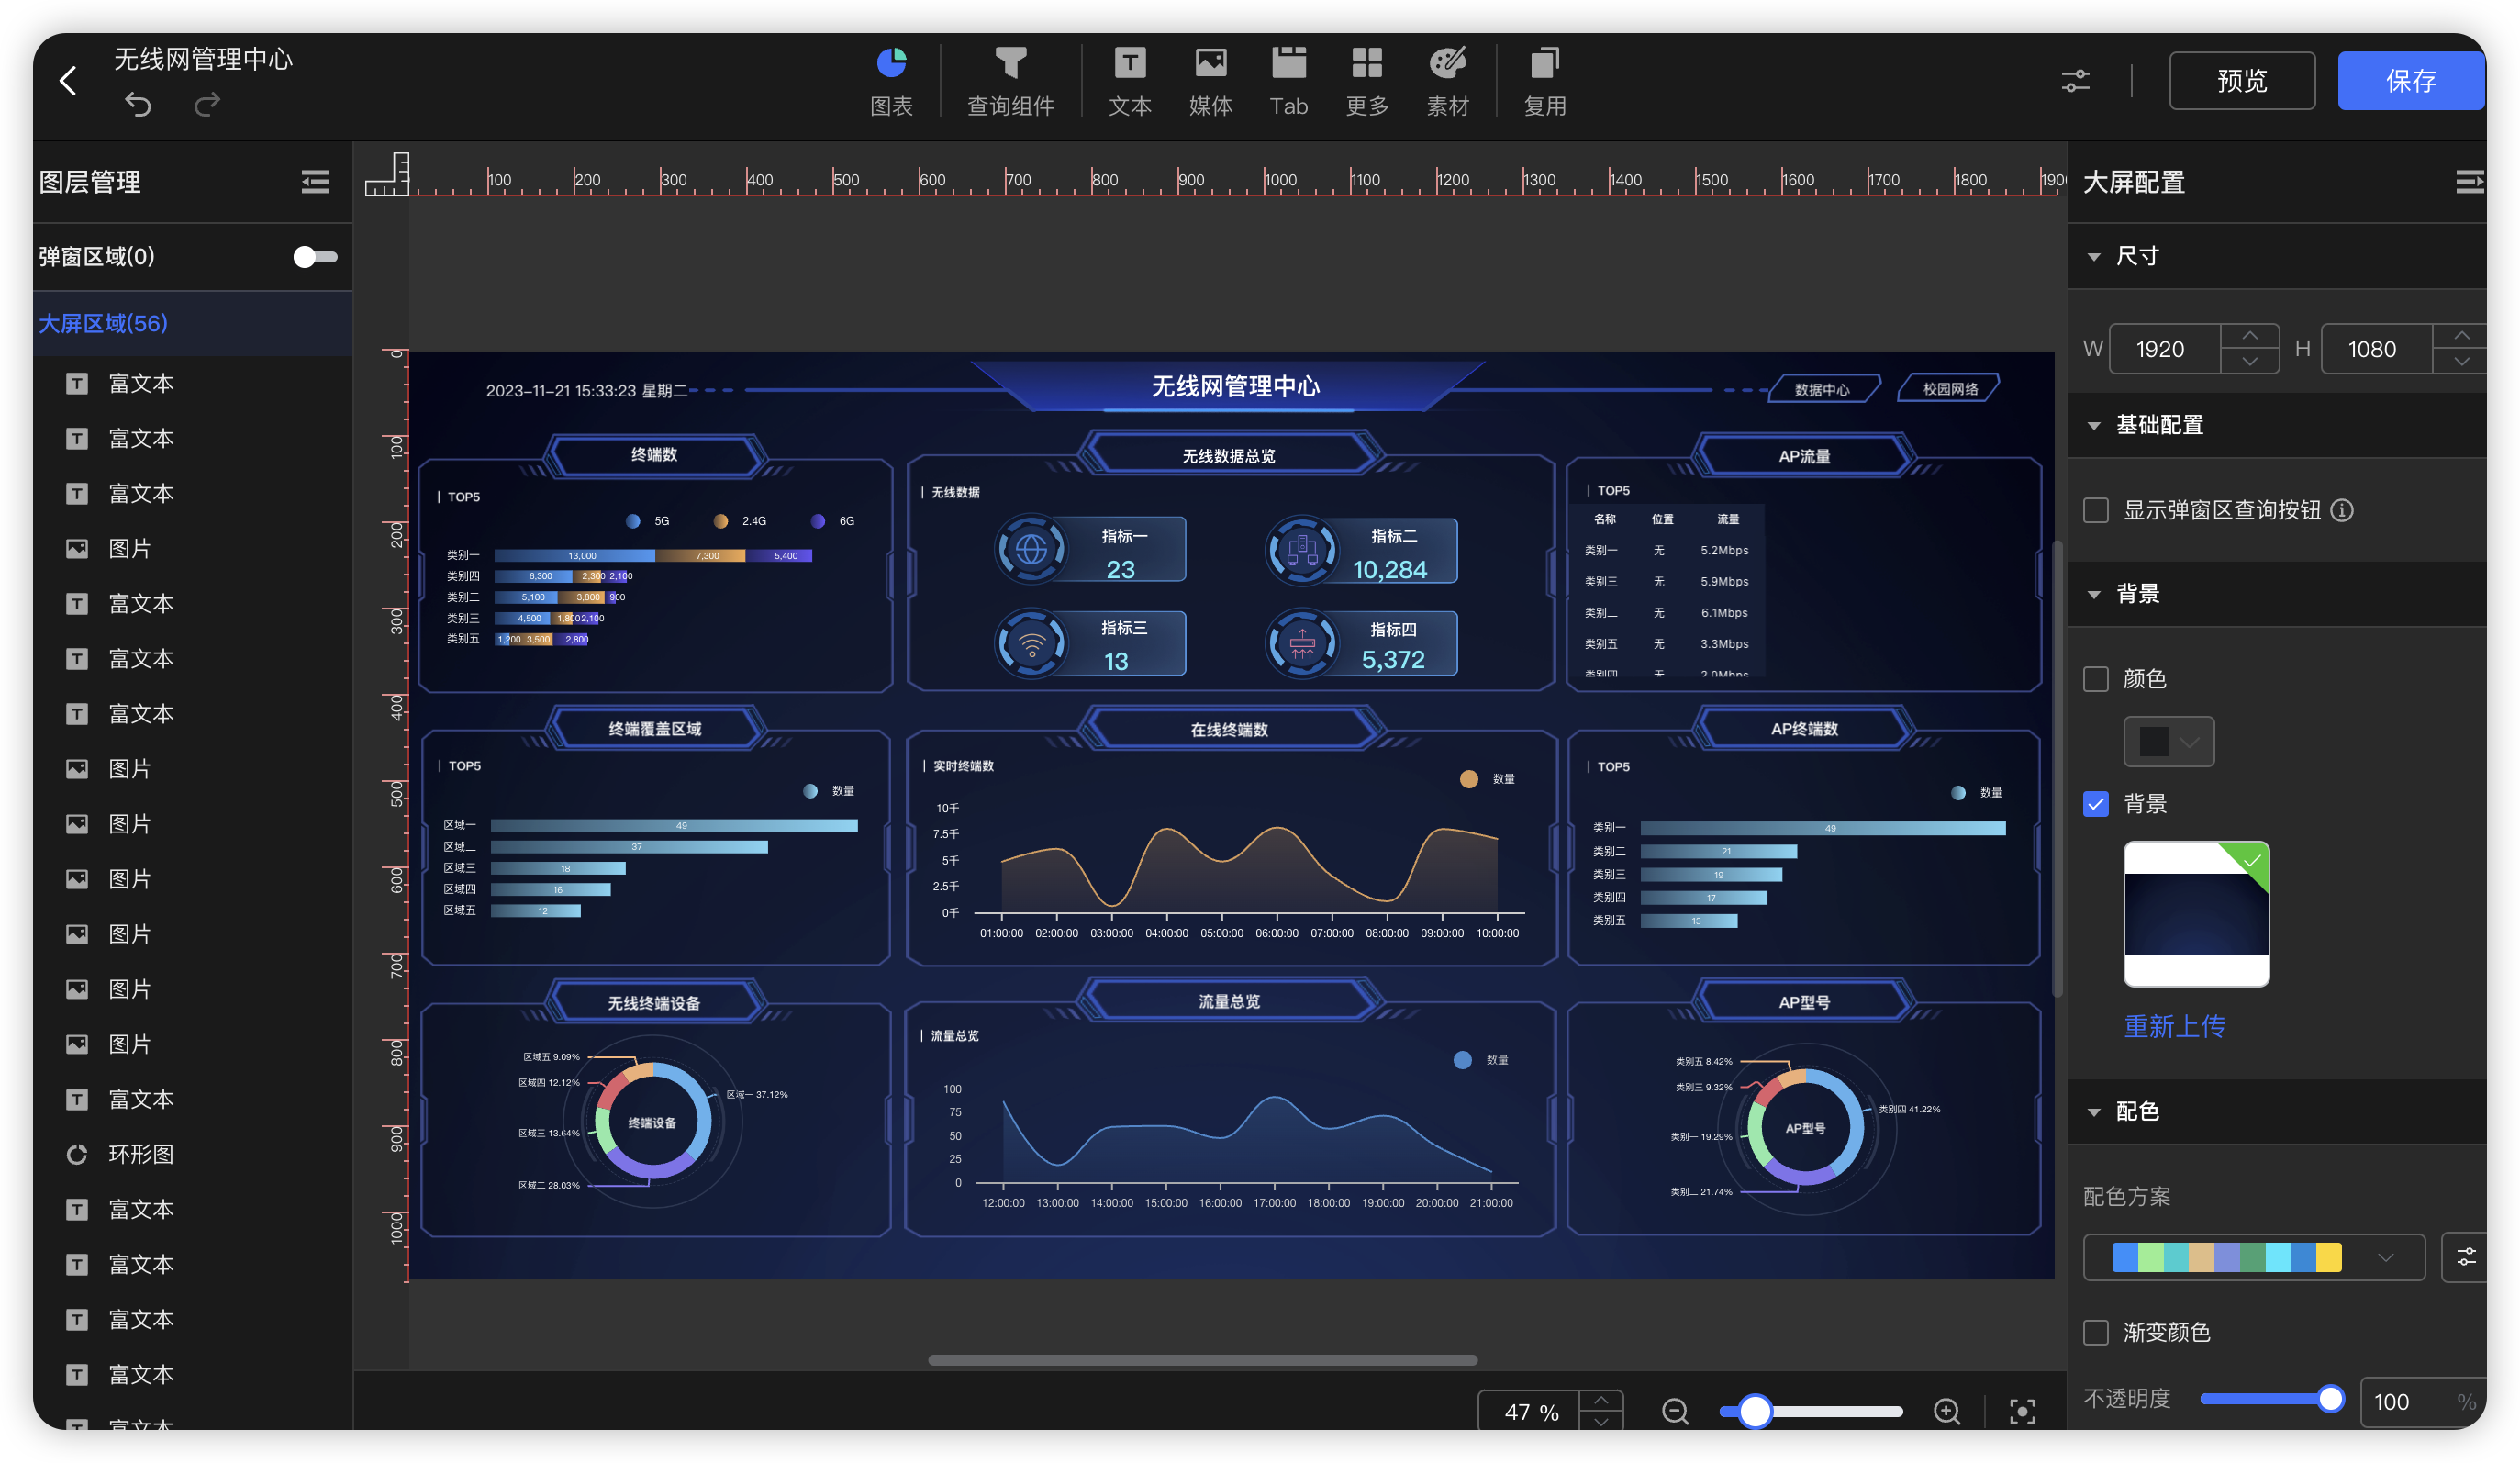Show info for 显示弹窗区查询按钮

click(x=2342, y=510)
